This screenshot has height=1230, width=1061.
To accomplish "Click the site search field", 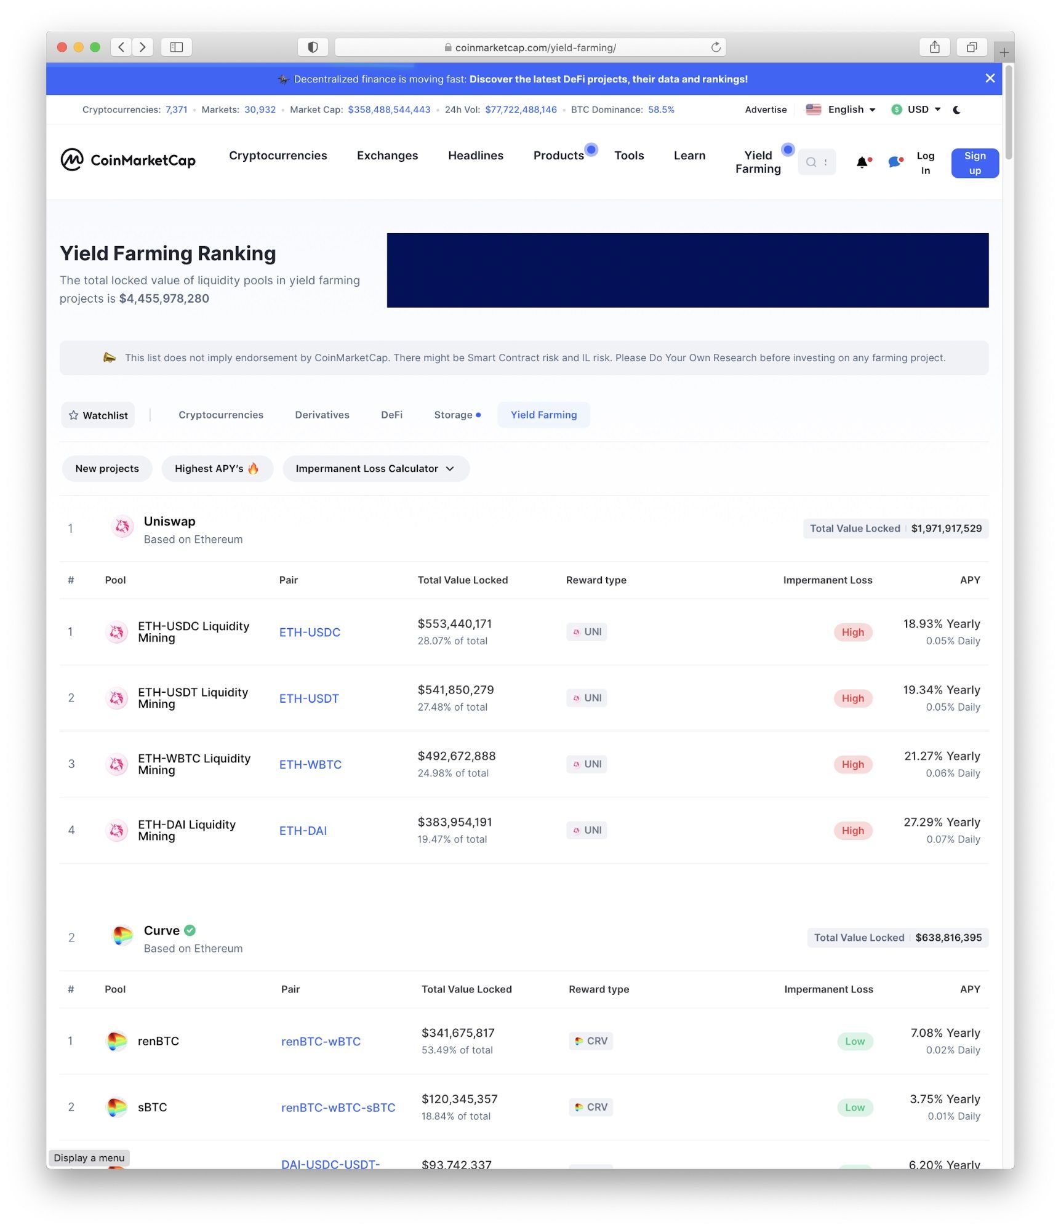I will pos(817,162).
